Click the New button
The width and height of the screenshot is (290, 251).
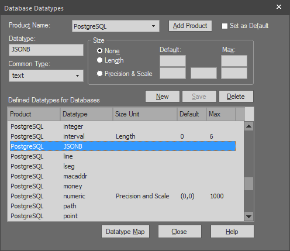click(163, 97)
